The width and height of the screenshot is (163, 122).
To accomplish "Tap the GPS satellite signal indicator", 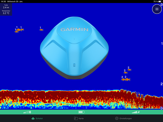I will click(x=136, y=112).
